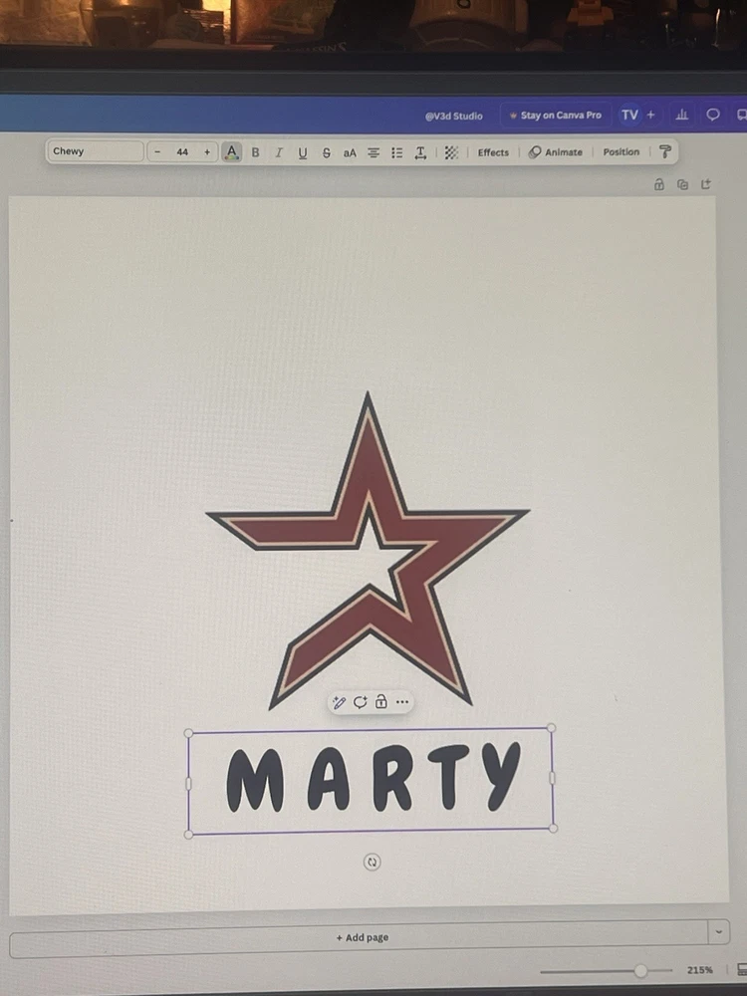This screenshot has height=996, width=747.
Task: Increase font size with the plus button
Action: [207, 152]
